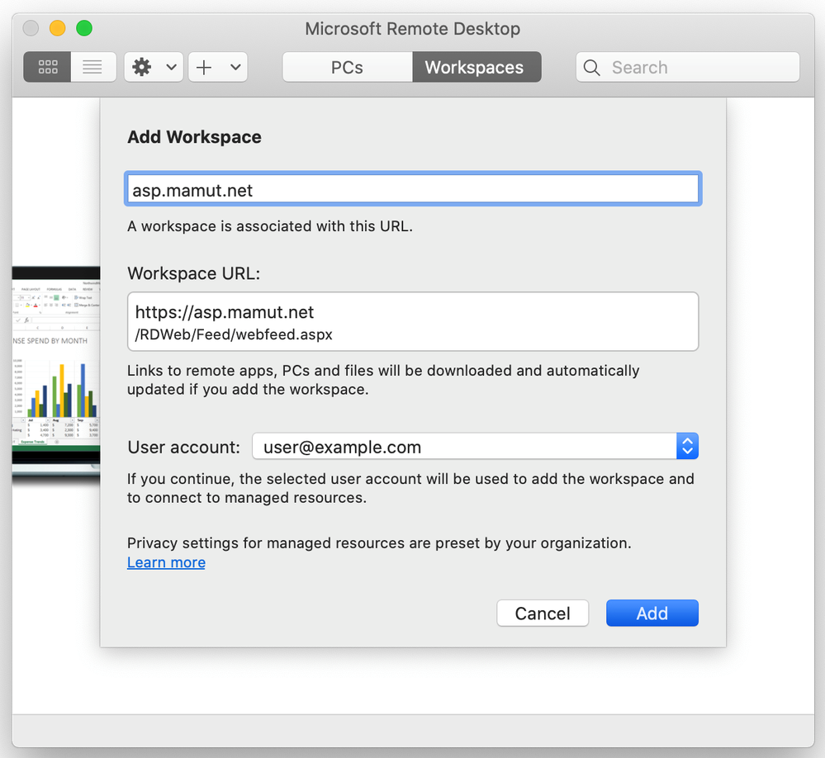The width and height of the screenshot is (825, 758).
Task: Click the plus add icon
Action: (x=204, y=67)
